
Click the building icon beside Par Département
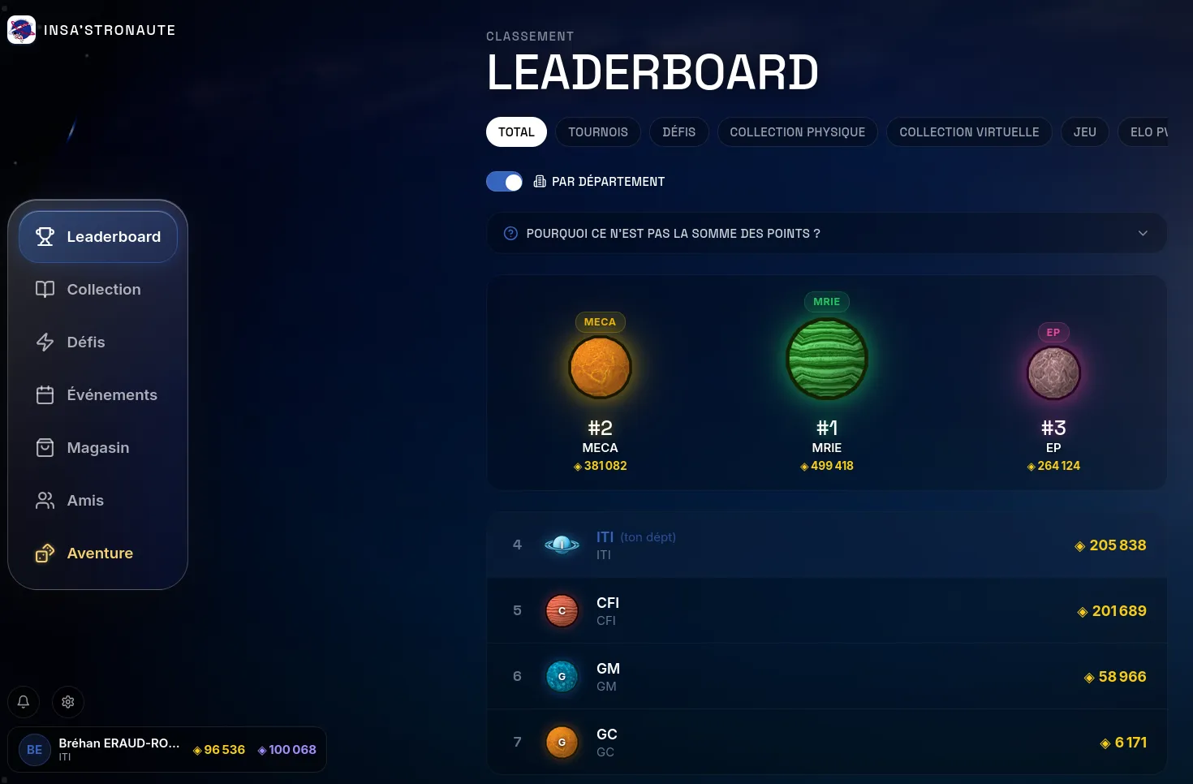pos(540,181)
